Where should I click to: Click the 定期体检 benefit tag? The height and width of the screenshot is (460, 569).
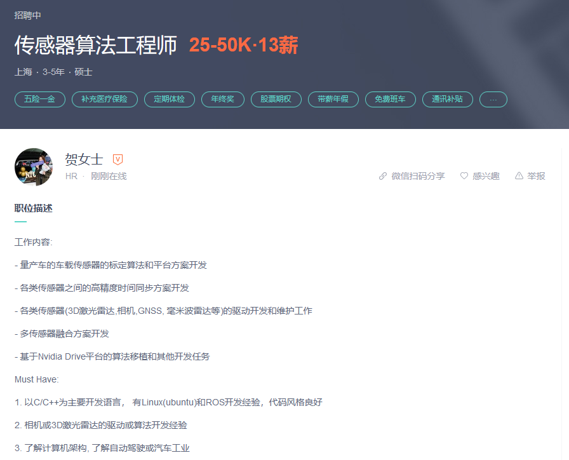coord(170,100)
